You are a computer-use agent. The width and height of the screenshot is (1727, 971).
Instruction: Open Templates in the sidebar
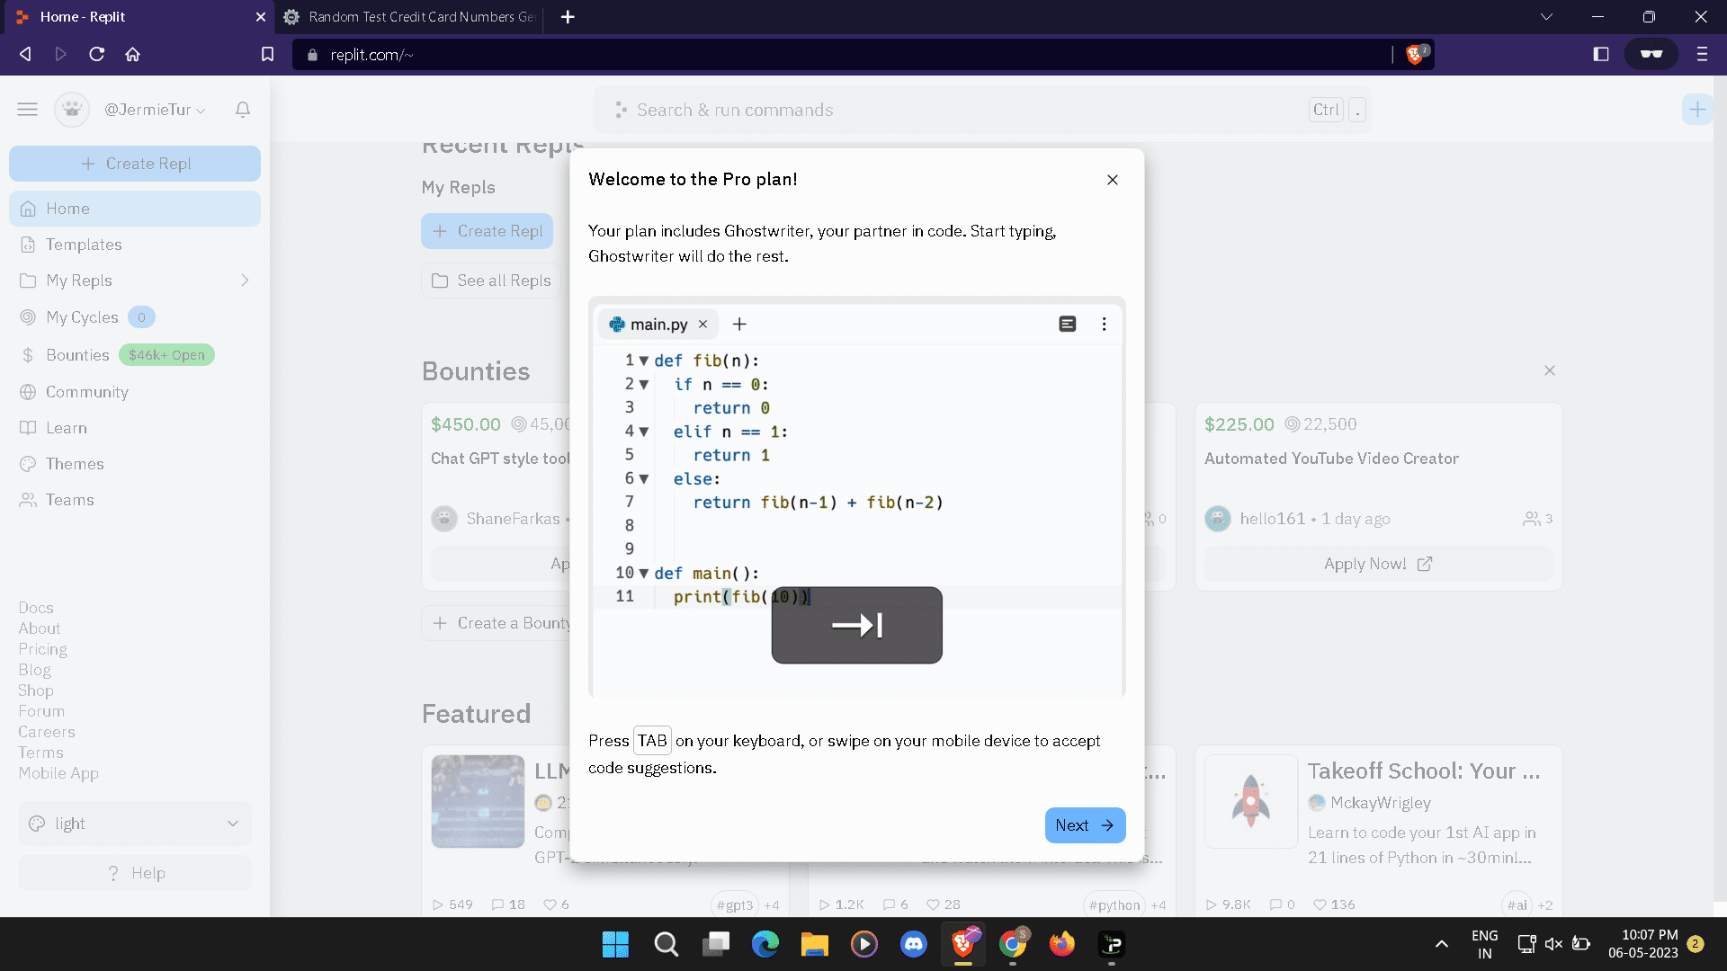pos(84,245)
